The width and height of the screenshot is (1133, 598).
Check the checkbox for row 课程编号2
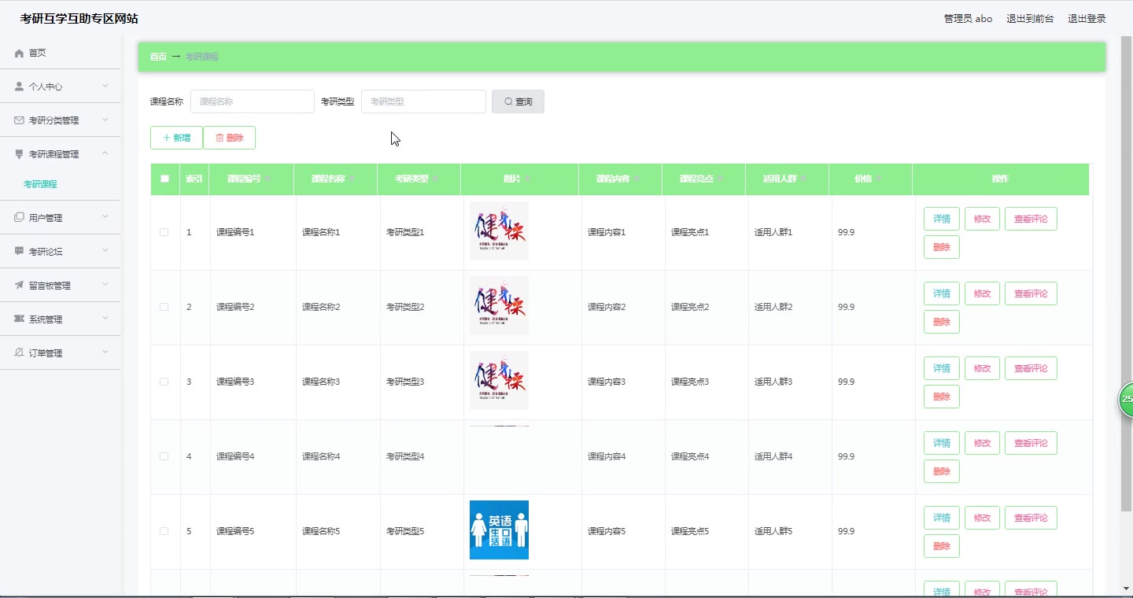(x=164, y=307)
